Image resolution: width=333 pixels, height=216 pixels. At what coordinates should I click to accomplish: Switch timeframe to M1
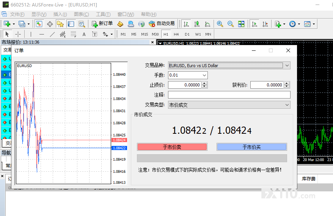(x=123, y=34)
